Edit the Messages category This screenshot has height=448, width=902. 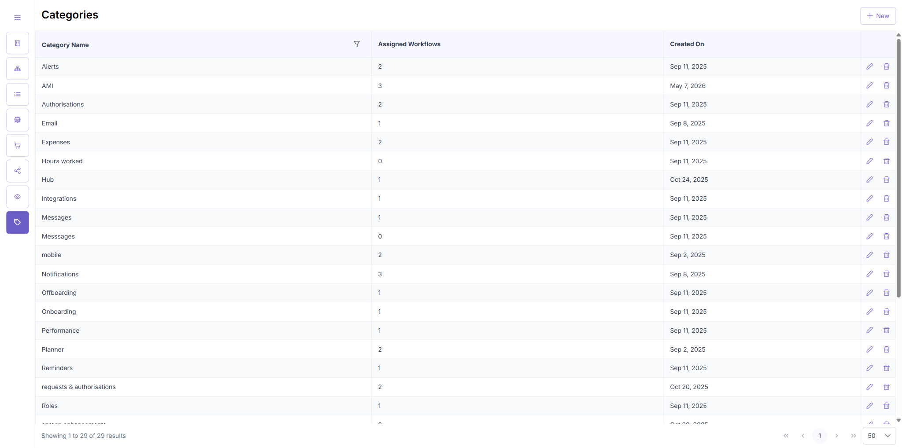(869, 217)
